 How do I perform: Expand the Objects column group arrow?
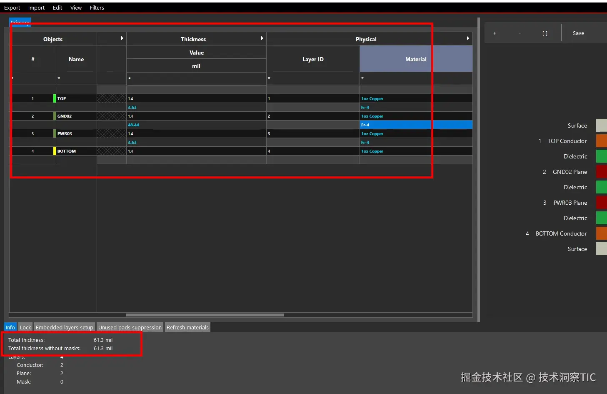[122, 38]
